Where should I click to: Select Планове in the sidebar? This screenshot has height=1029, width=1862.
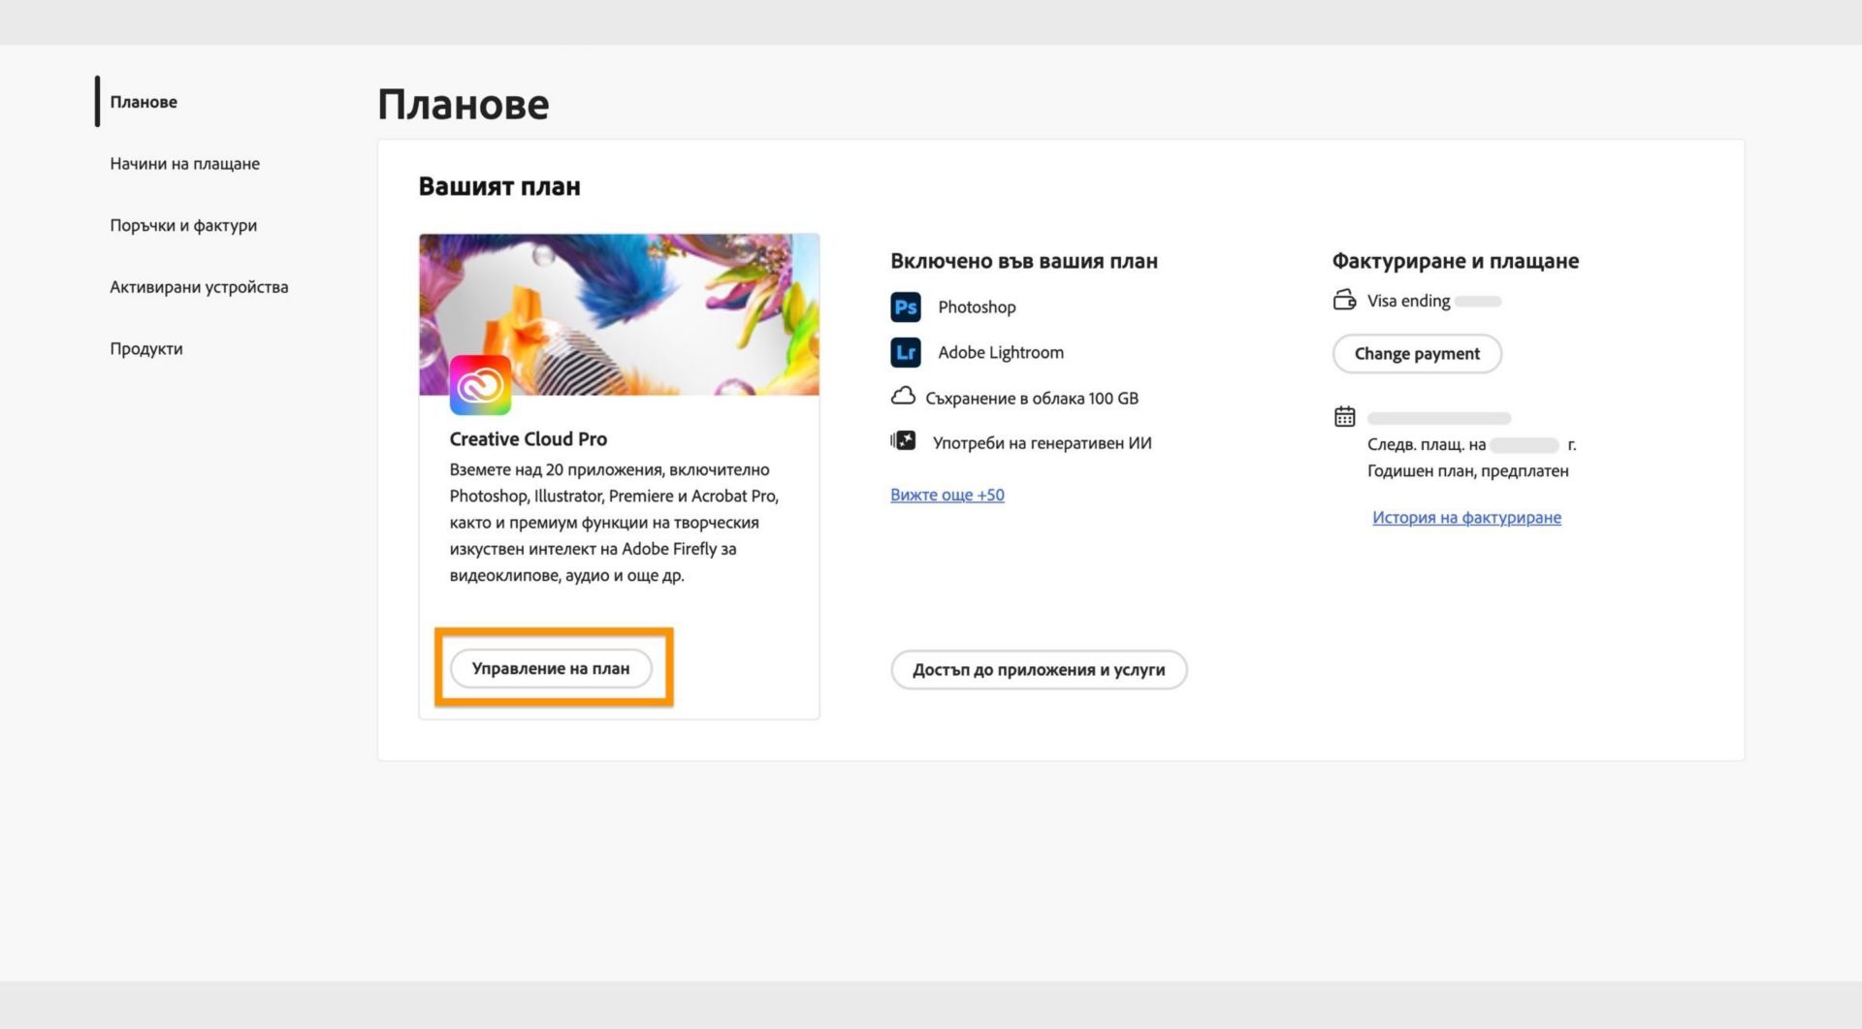[x=144, y=101]
